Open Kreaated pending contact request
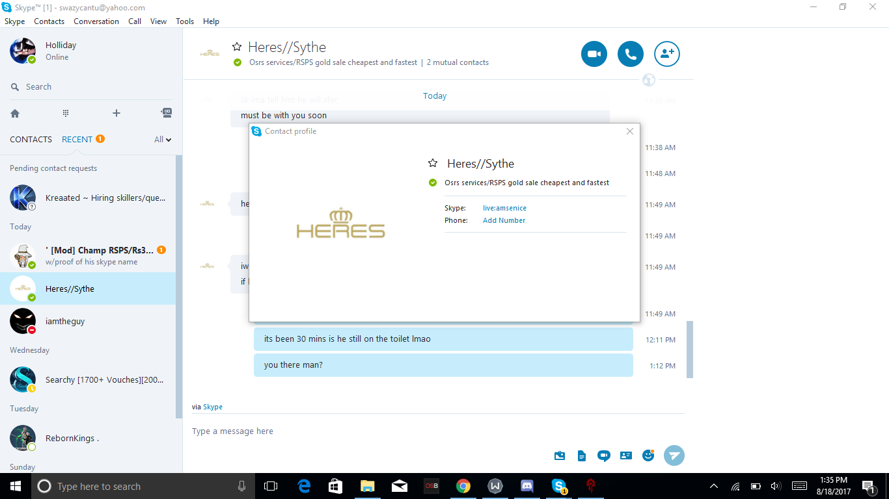Screen dimensions: 889x499 [88, 198]
